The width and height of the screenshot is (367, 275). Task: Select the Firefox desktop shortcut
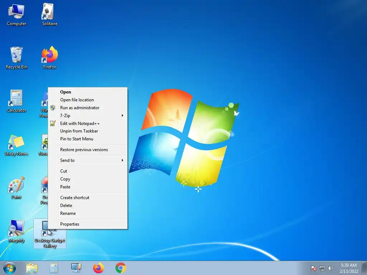(x=49, y=58)
